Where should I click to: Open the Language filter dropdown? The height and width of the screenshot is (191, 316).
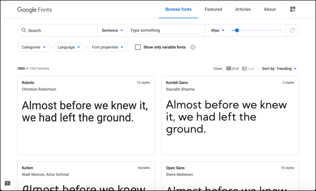(x=69, y=47)
